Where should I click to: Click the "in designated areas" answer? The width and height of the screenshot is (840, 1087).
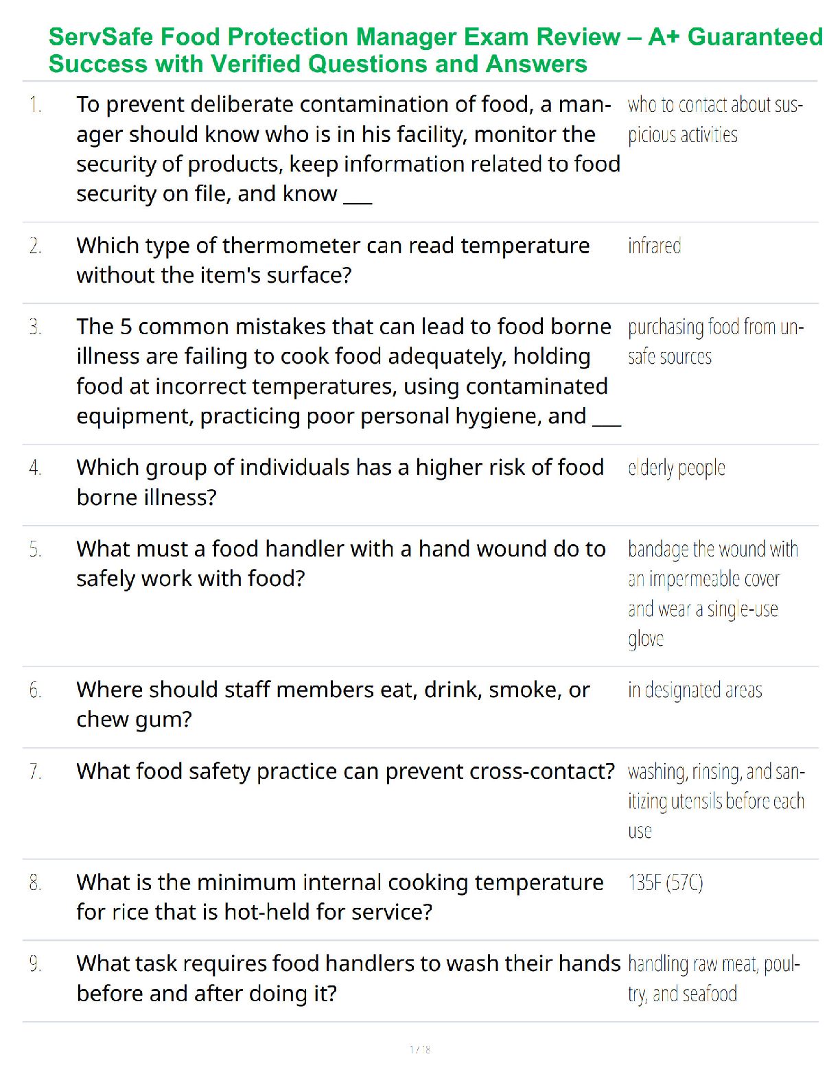tap(695, 690)
